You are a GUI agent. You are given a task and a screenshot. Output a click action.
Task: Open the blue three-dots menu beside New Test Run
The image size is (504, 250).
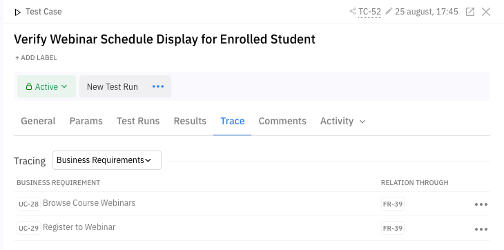(x=158, y=86)
